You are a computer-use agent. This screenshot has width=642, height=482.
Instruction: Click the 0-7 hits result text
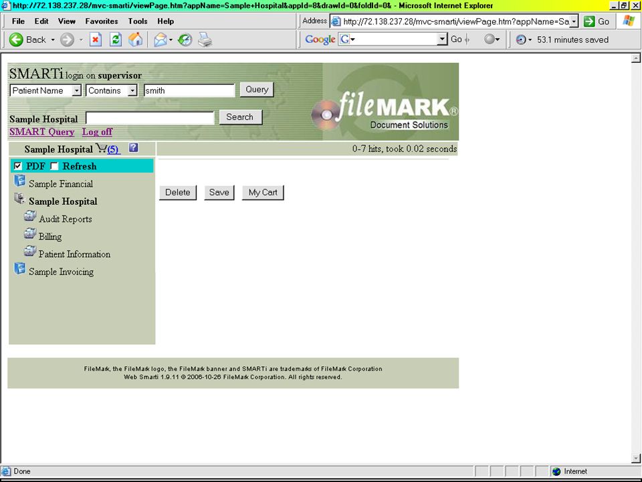click(x=405, y=149)
